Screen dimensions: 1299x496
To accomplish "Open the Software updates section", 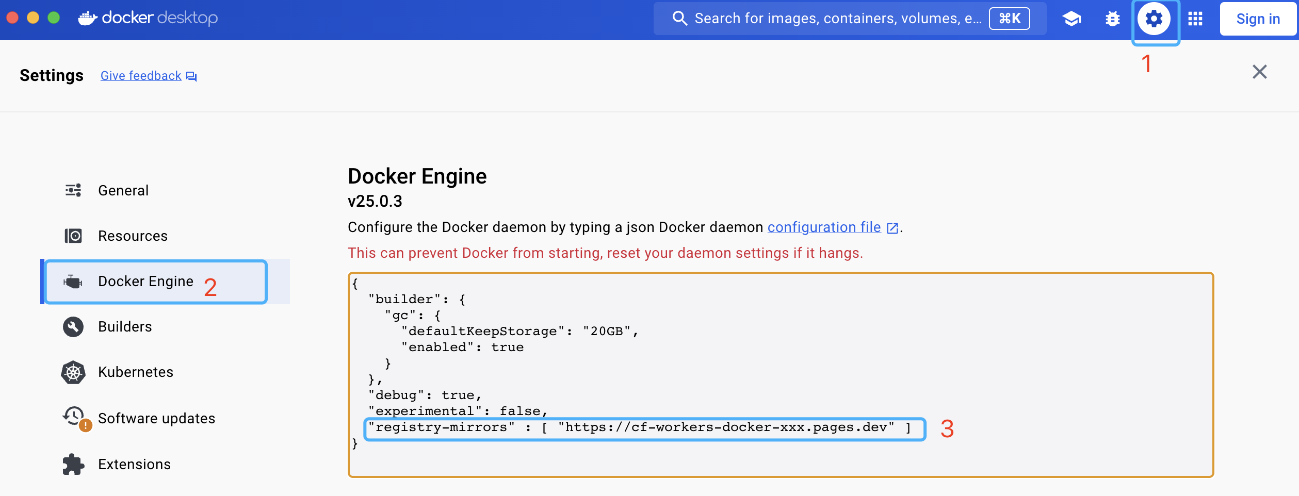I will (165, 418).
